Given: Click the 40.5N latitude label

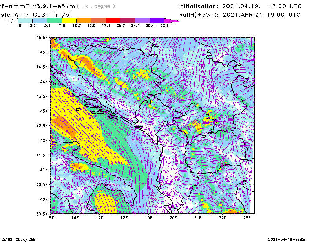Looking at the screenshot, I should (42, 184).
